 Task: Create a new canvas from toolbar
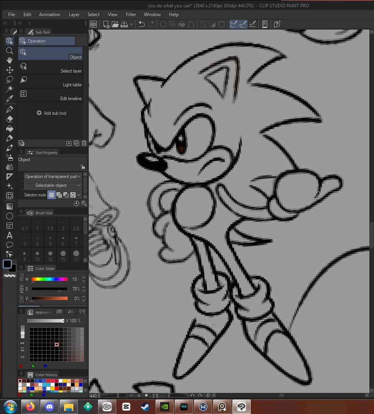point(106,24)
